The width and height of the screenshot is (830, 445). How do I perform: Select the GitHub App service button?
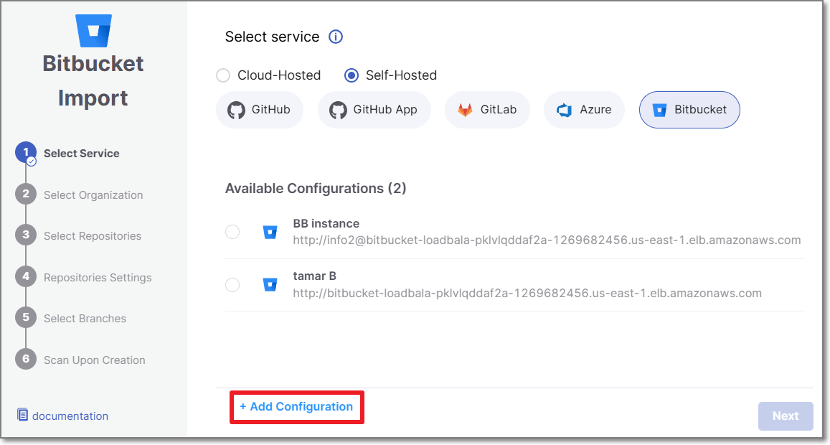(x=374, y=110)
